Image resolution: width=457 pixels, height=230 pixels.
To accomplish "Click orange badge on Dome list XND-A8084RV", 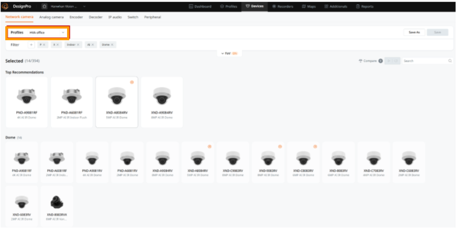I will (x=209, y=147).
